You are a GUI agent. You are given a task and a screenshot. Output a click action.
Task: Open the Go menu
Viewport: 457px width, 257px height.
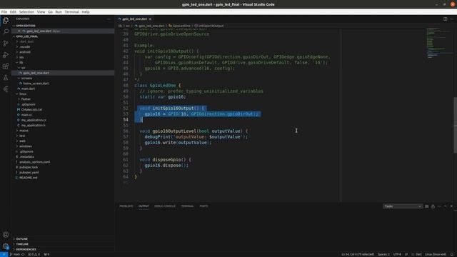[51, 12]
